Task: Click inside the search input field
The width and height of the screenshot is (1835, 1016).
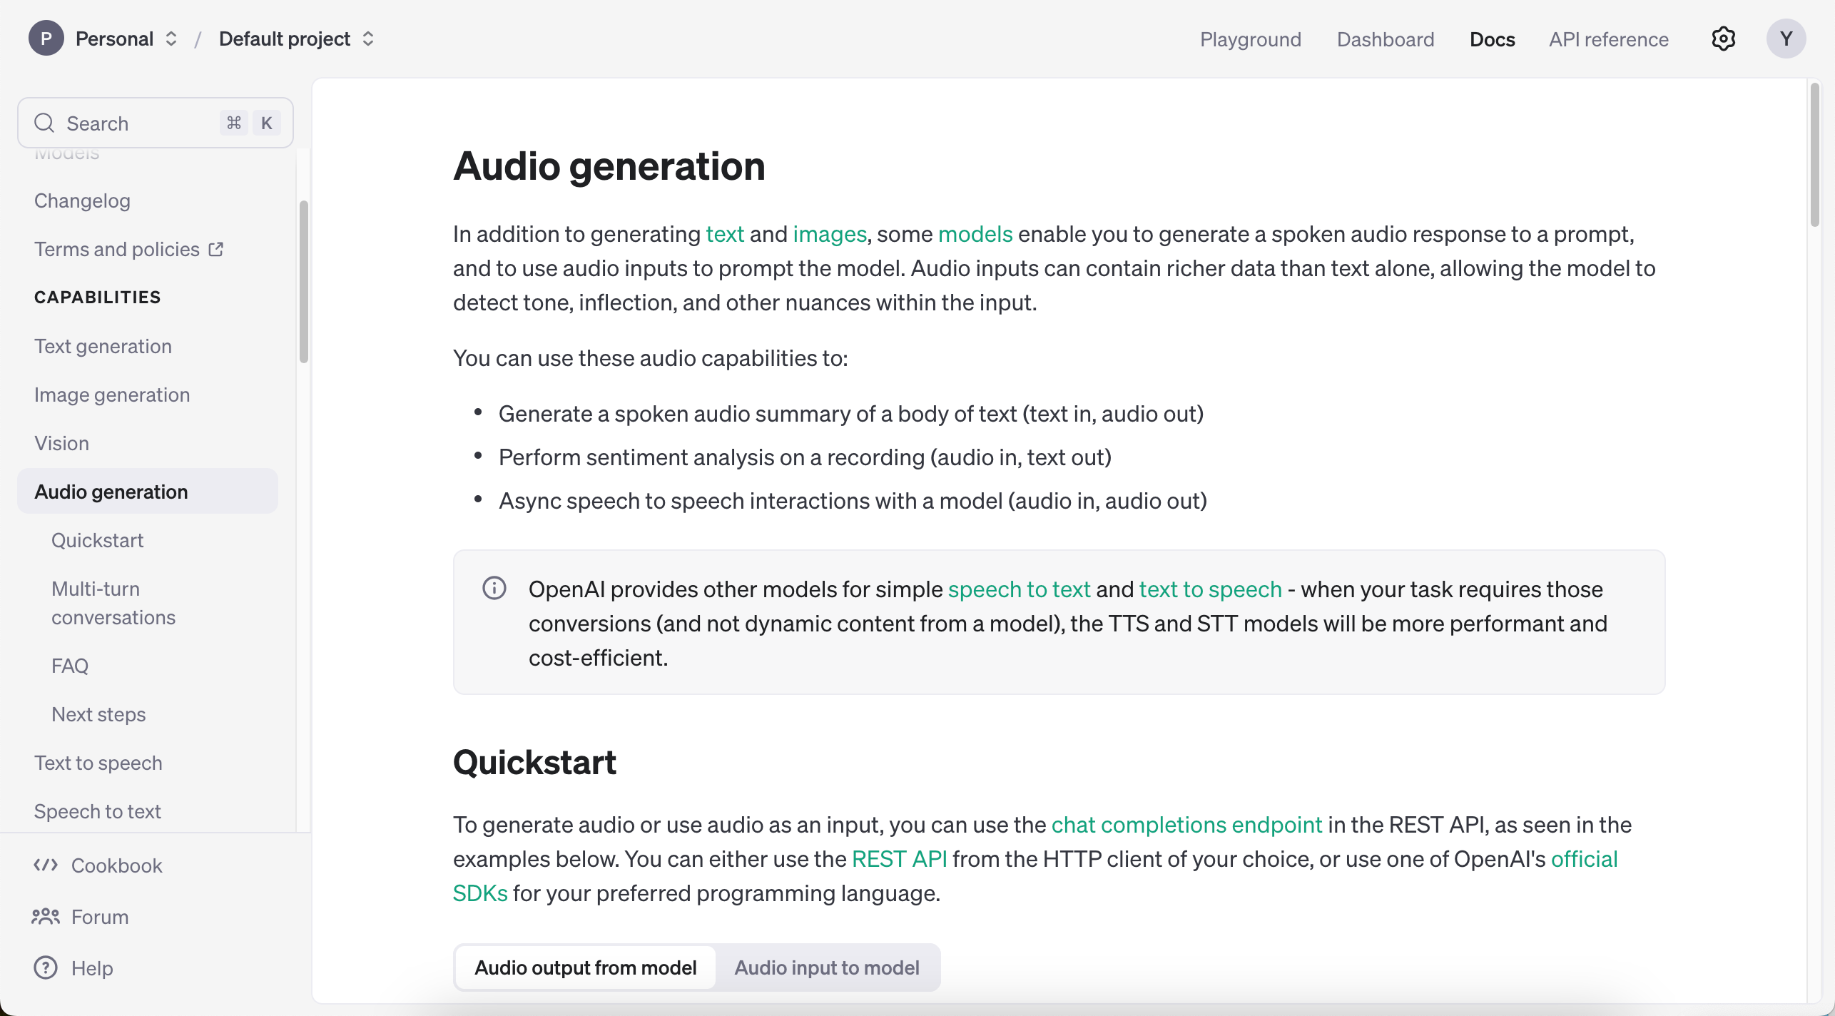Action: (x=128, y=123)
